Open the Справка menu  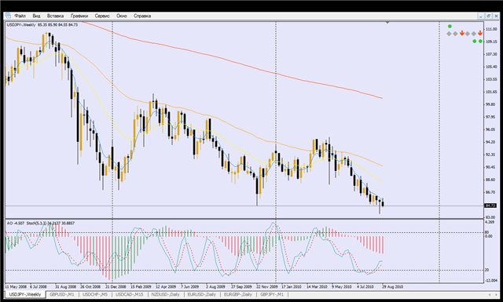pos(142,16)
